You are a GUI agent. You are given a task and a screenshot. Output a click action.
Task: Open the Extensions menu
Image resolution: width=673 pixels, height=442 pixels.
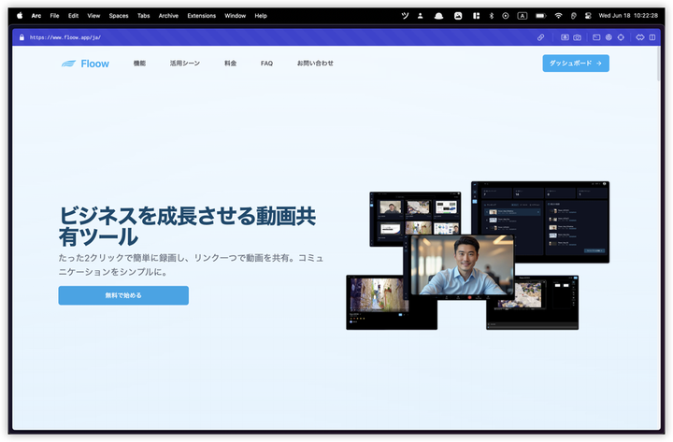[201, 16]
